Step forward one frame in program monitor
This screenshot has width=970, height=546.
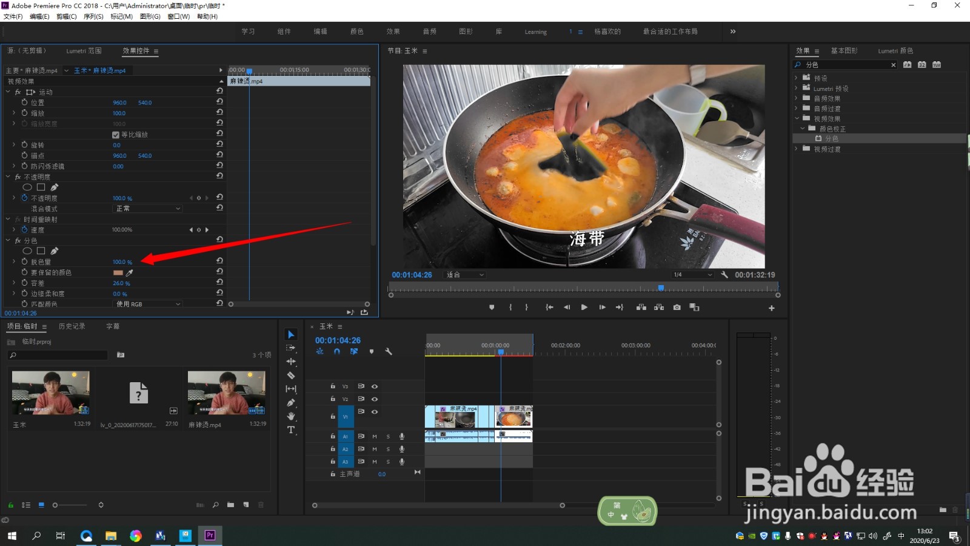pos(602,308)
